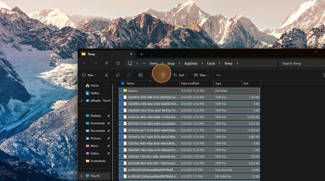Image resolution: width=325 pixels, height=181 pixels.
Task: Click the Copy icon in toolbar
Action: point(118,75)
